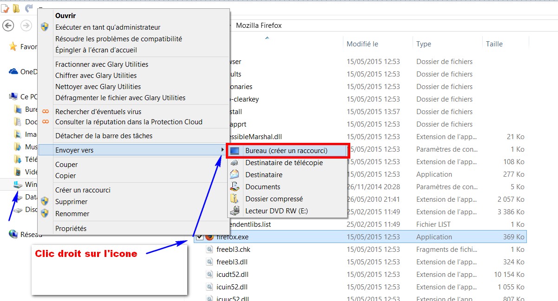Select Détacher de la barre des tâches
558x301 pixels.
click(x=104, y=136)
